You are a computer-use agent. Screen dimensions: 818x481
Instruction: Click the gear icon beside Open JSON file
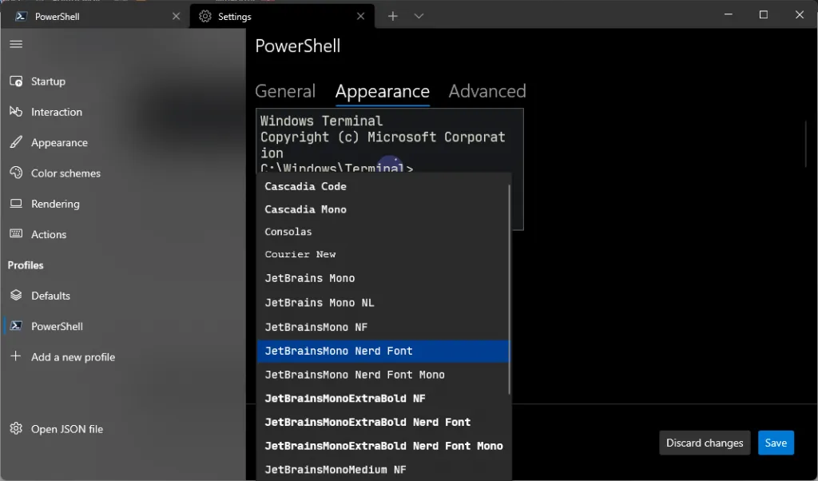point(16,429)
